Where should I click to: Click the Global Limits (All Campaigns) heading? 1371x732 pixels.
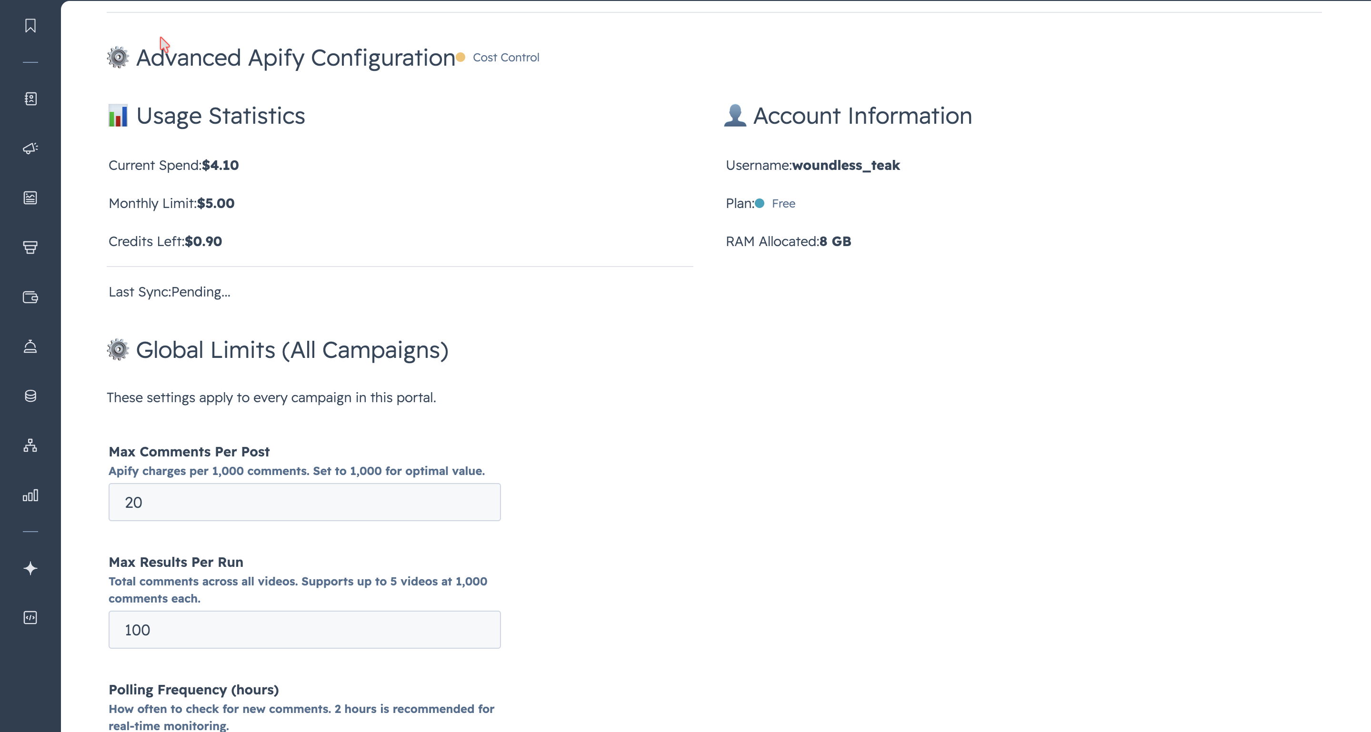tap(292, 350)
